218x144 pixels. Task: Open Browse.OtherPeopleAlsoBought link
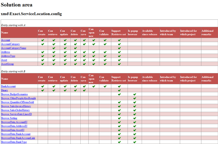tap(18, 98)
